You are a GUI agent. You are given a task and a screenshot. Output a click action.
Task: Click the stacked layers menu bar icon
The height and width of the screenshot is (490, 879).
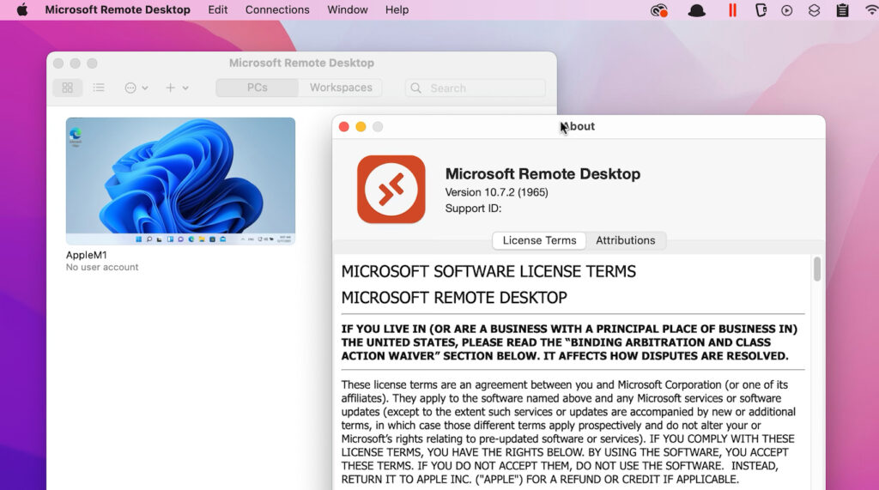pos(814,10)
